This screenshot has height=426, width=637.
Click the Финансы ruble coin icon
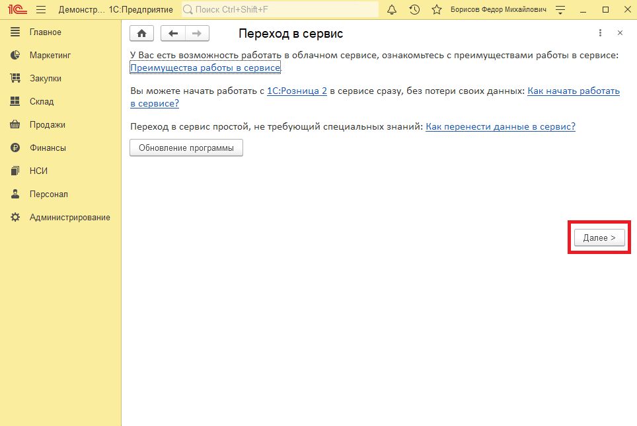point(15,148)
